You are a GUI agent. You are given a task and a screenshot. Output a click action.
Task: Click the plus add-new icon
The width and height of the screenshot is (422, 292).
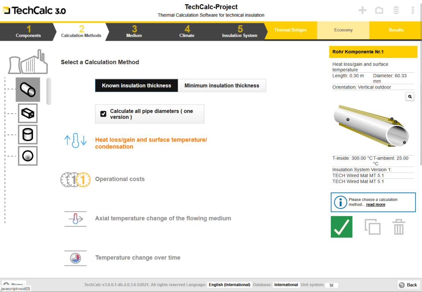[x=363, y=10]
